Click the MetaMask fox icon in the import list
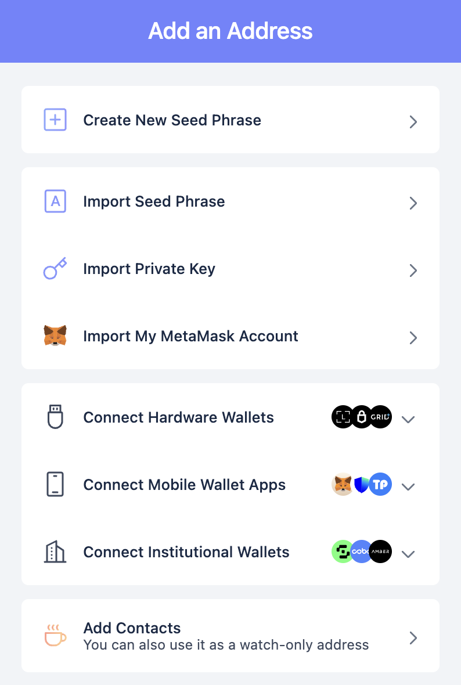The image size is (461, 685). pos(55,336)
